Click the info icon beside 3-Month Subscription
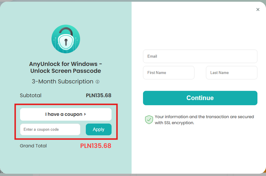266x176 pixels. (x=98, y=81)
